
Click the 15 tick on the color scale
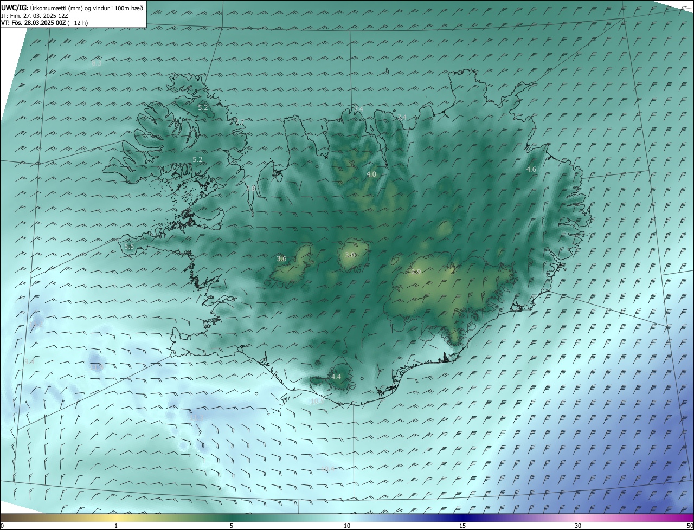pyautogui.click(x=462, y=526)
